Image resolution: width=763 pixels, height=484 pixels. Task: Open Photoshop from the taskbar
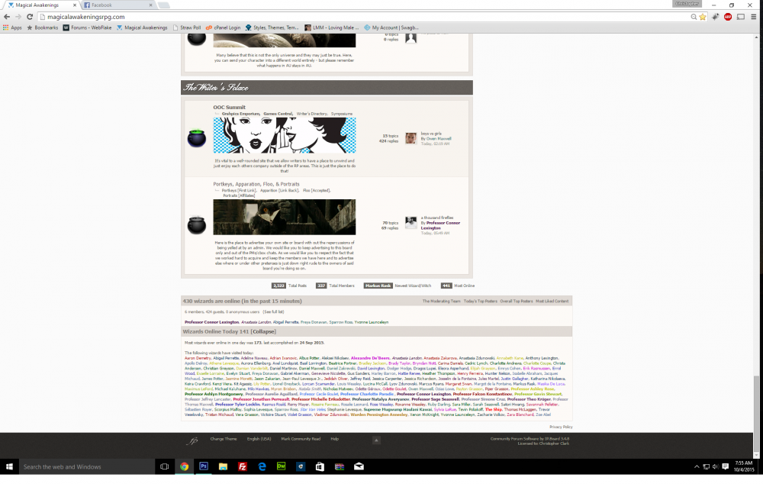point(204,466)
